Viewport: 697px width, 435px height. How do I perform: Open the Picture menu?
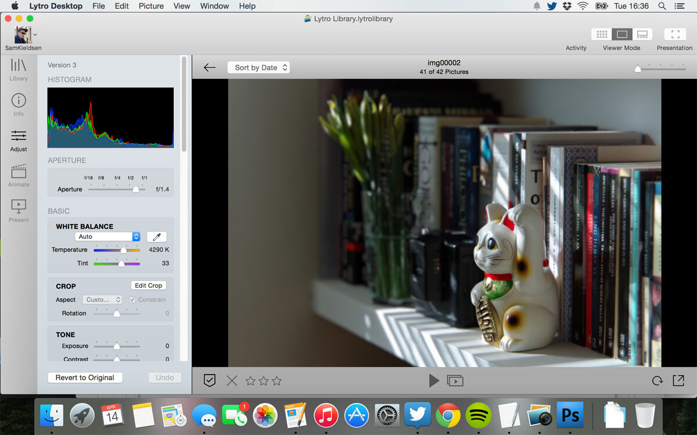151,6
